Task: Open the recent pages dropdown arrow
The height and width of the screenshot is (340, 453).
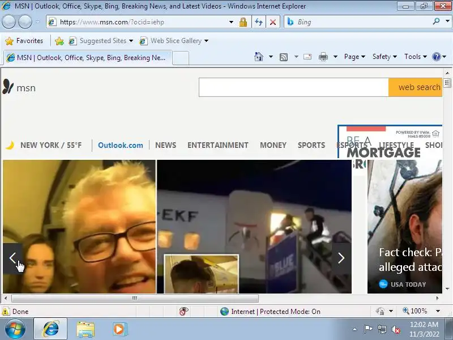Action: pos(38,22)
